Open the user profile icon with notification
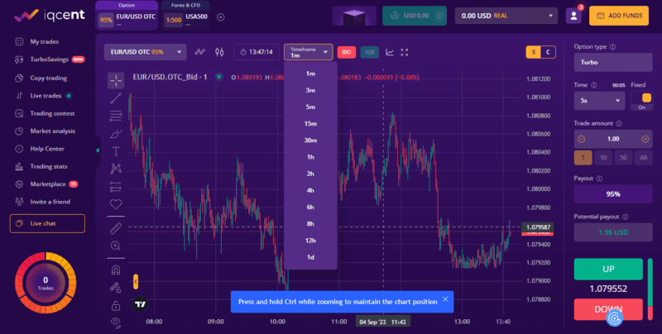Image resolution: width=662 pixels, height=334 pixels. pyautogui.click(x=573, y=16)
